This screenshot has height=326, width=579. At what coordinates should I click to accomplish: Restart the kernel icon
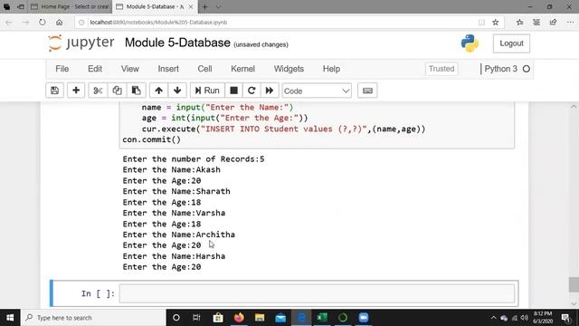tap(252, 91)
